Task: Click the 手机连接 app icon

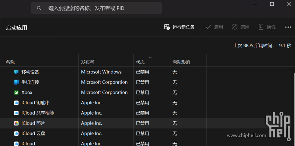Action: [16, 82]
